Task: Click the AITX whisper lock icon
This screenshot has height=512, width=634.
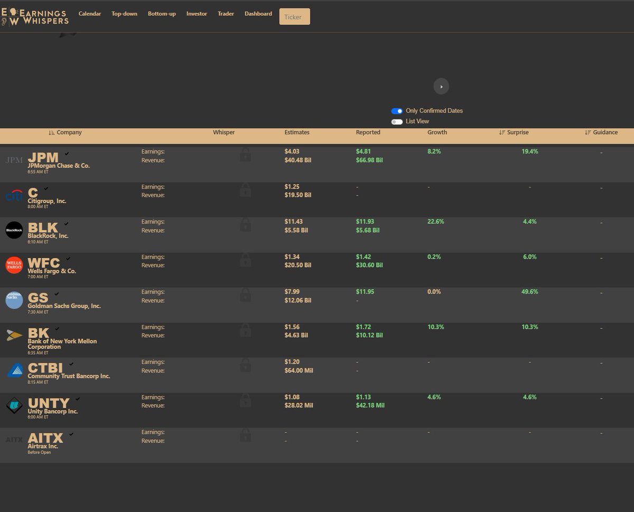Action: [x=245, y=435]
